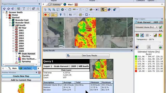
Task: Click the yellow dashed-box selection tool
Action: [x=53, y=15]
